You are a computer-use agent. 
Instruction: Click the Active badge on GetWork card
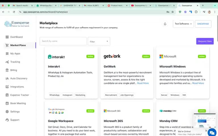[x=146, y=56]
